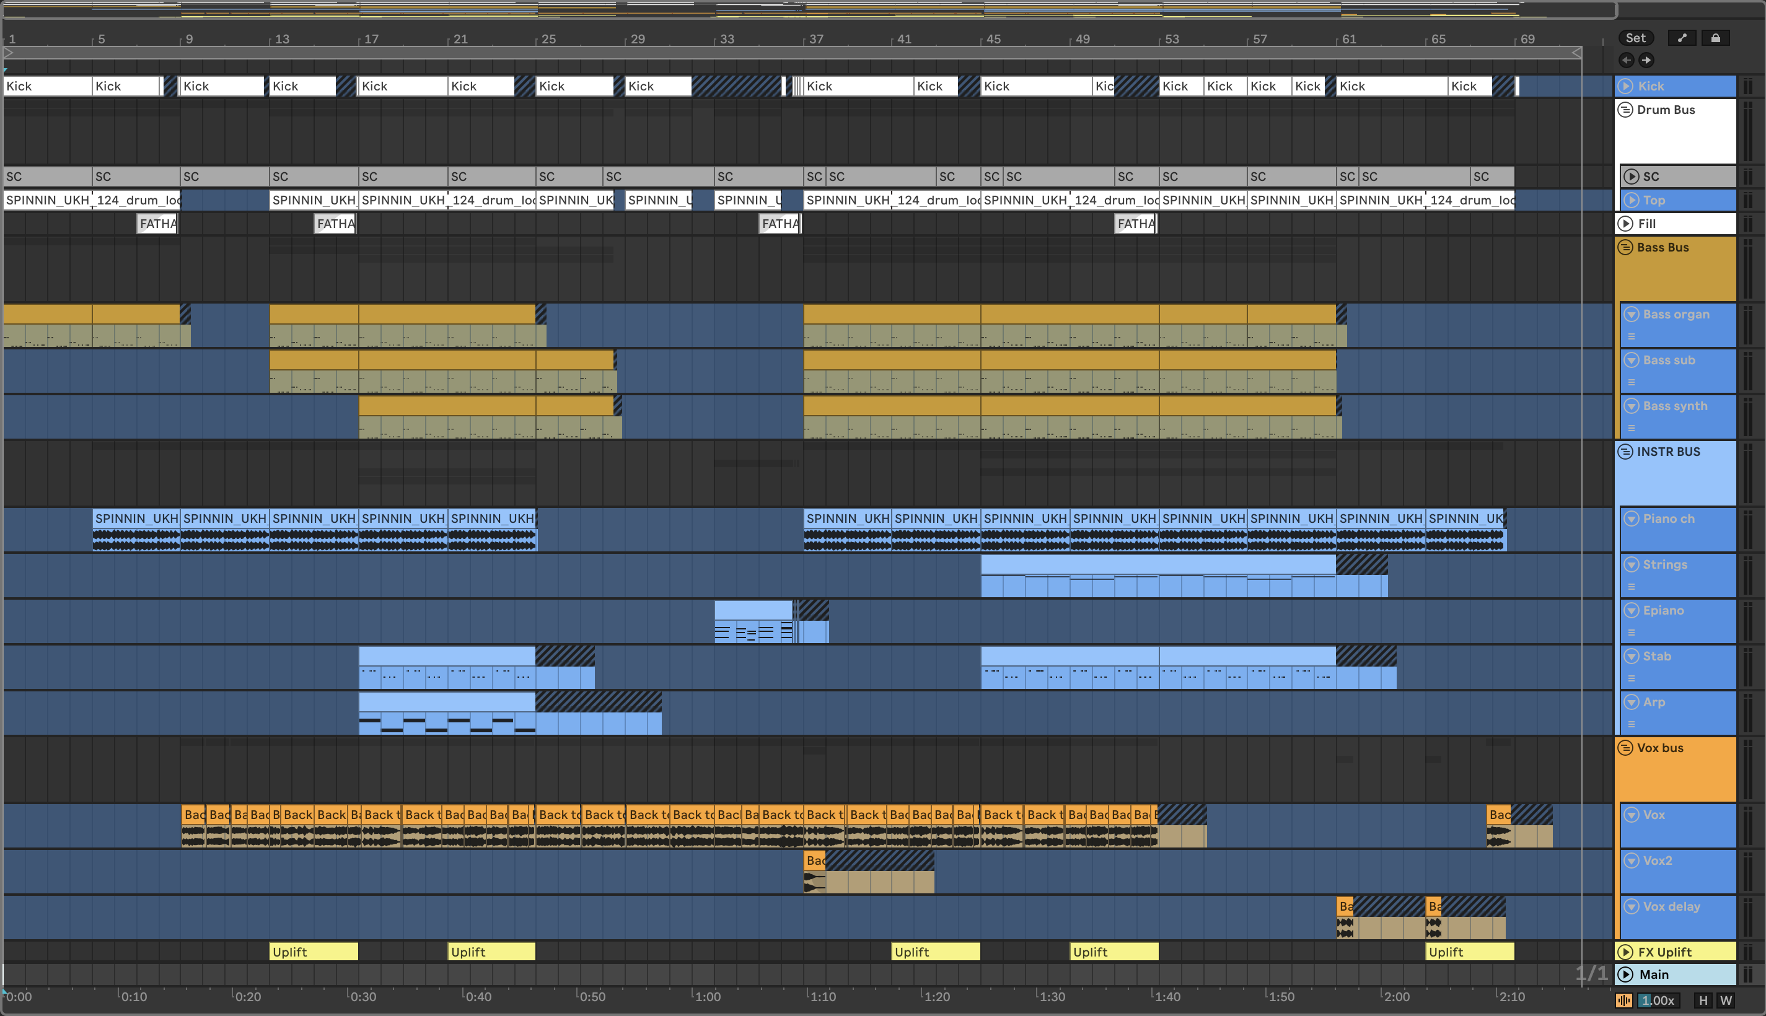This screenshot has height=1016, width=1766.
Task: Fold the Vox bus group icon
Action: pyautogui.click(x=1625, y=747)
